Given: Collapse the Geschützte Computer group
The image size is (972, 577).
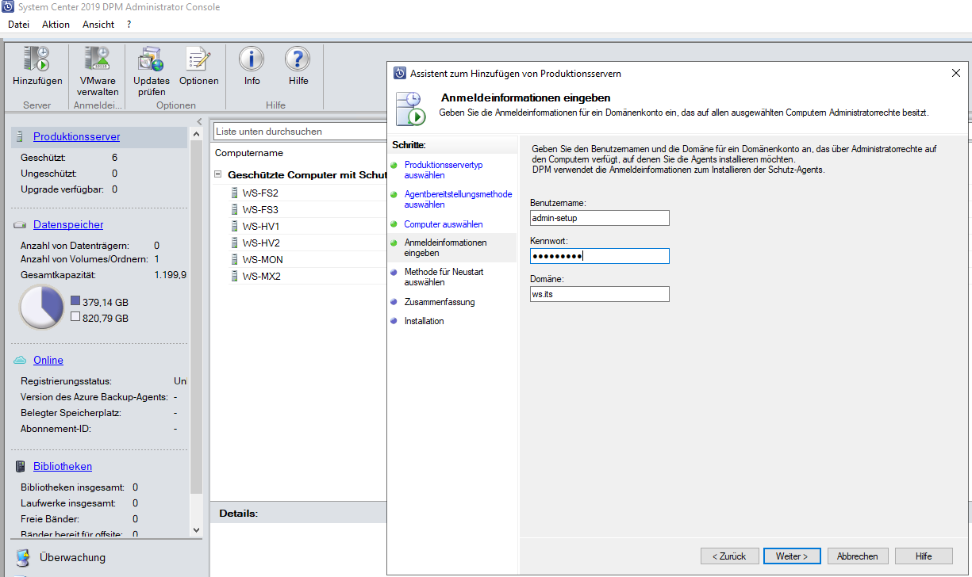Looking at the screenshot, I should click(217, 174).
